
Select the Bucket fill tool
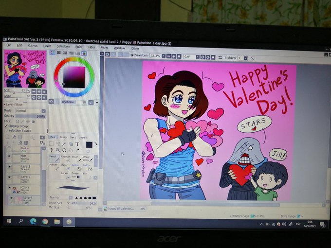pos(65,175)
